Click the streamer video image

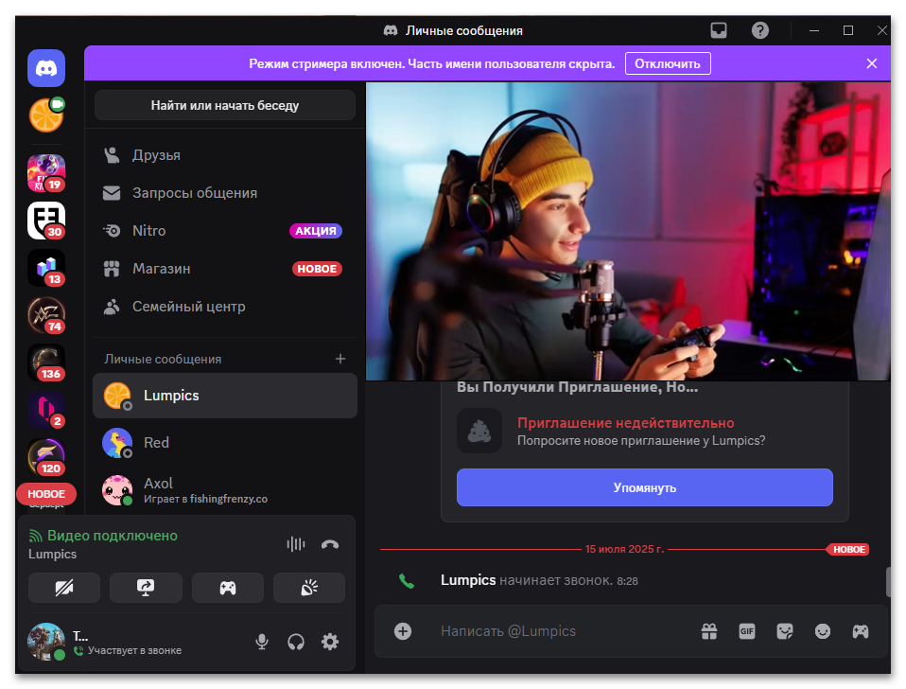click(628, 231)
